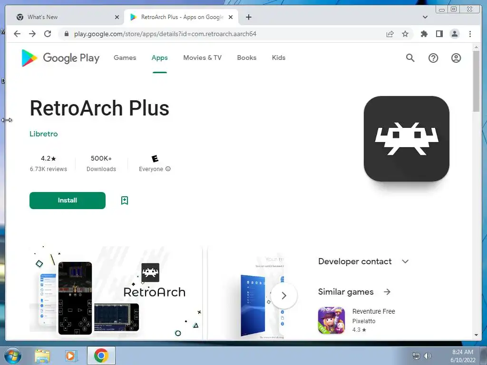Show next screenshot with carousel arrow
487x365 pixels.
283,296
